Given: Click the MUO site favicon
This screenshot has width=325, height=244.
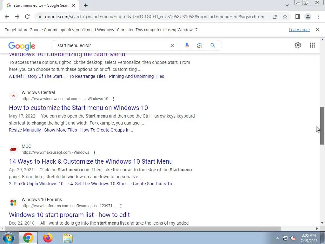Looking at the screenshot, I should [13, 149].
